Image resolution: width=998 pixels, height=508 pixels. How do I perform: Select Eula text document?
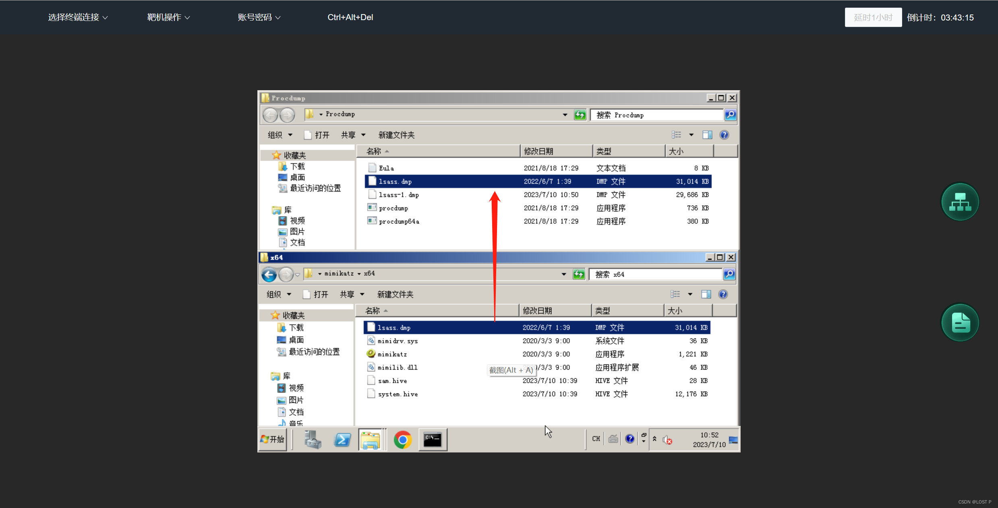[538, 168]
